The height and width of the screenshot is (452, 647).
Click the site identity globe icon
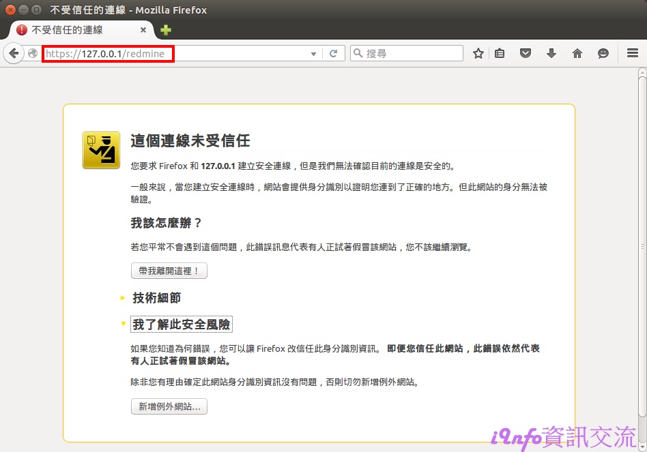coord(33,53)
